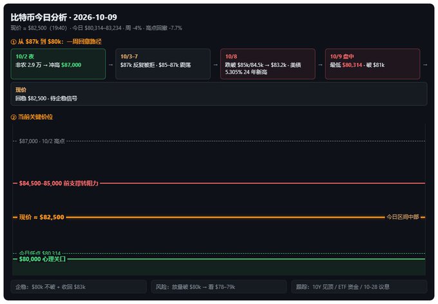Click the subtitle line starting with 现价 ≈ $82,500
Viewport: 438px width, 304px height.
click(97, 28)
